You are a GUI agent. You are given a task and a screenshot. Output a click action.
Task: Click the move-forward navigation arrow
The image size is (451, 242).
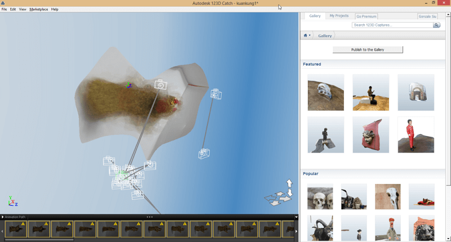point(279,193)
